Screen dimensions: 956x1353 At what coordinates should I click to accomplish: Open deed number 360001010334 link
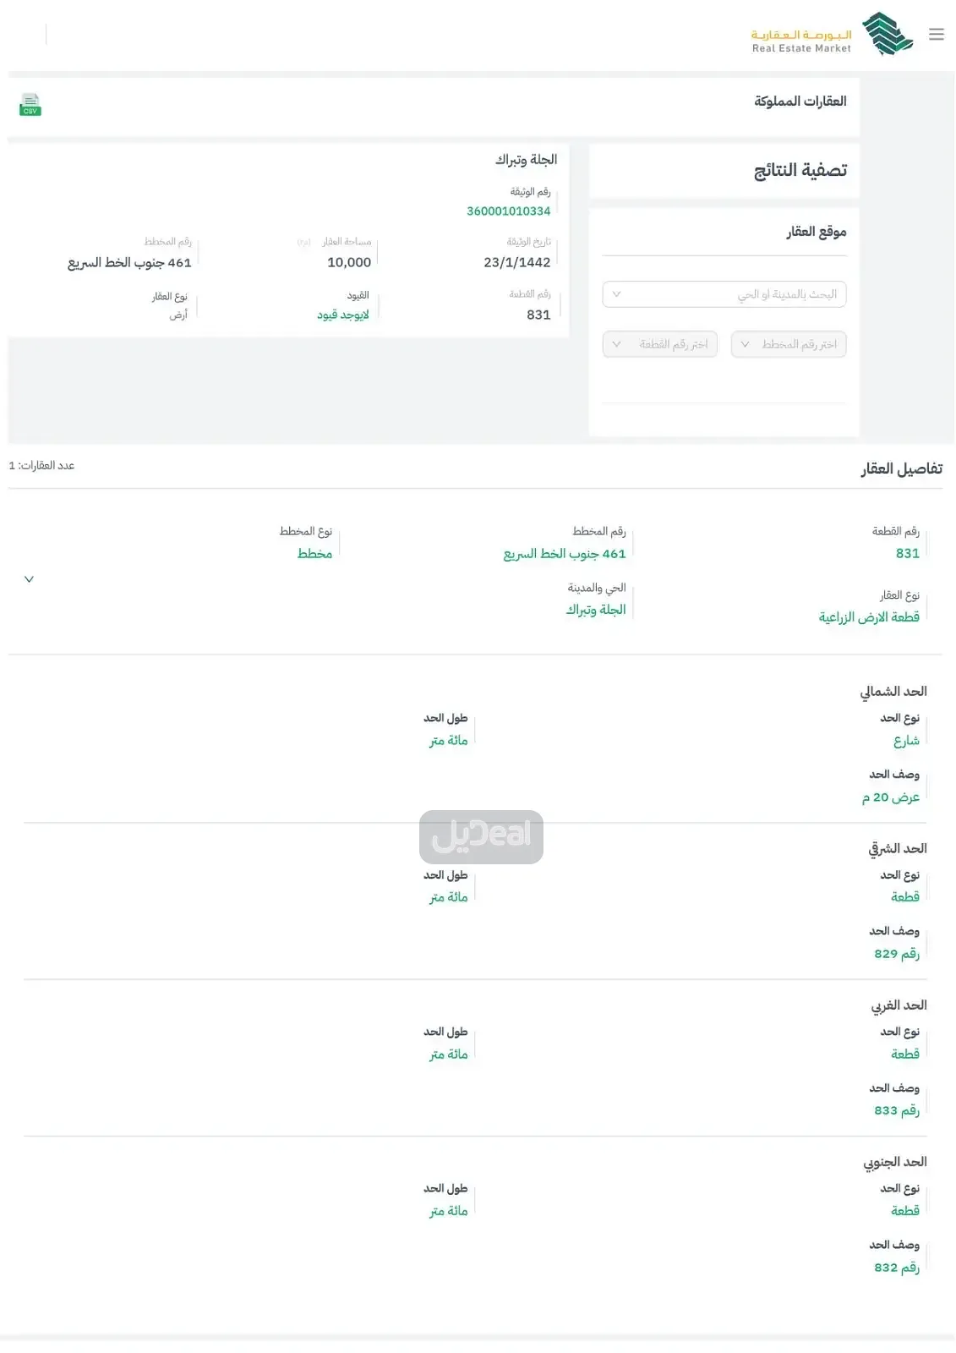click(509, 211)
